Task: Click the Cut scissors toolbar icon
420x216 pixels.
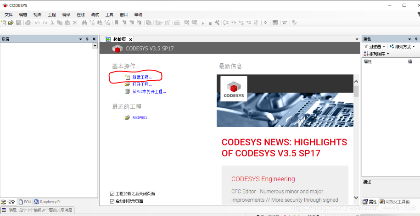Action: pyautogui.click(x=52, y=23)
